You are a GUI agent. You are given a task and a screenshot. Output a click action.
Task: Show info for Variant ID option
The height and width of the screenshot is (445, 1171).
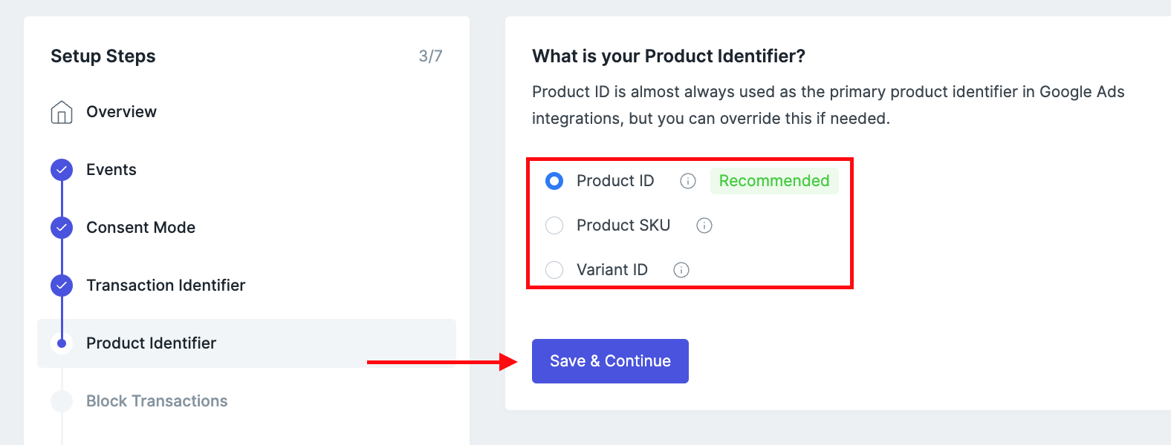(681, 270)
